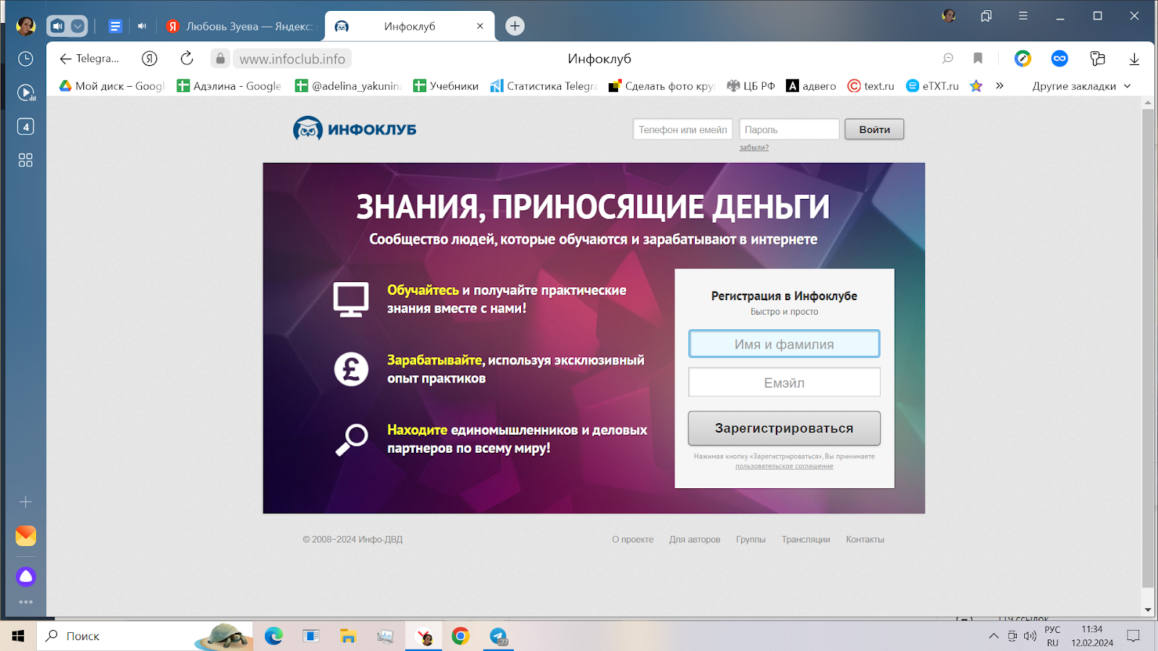Open адвего bookmark
The width and height of the screenshot is (1158, 651).
tap(811, 86)
